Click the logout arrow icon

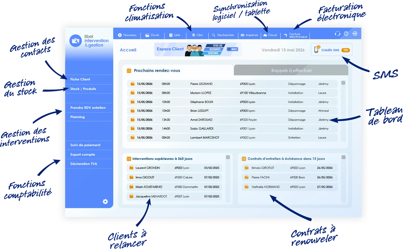[x=355, y=34]
